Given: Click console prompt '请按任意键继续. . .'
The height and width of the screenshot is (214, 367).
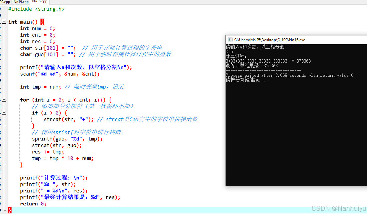Looking at the screenshot, I should pyautogui.click(x=248, y=80).
